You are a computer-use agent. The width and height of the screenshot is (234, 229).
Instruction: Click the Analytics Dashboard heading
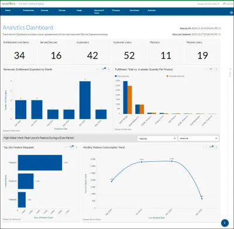28,27
